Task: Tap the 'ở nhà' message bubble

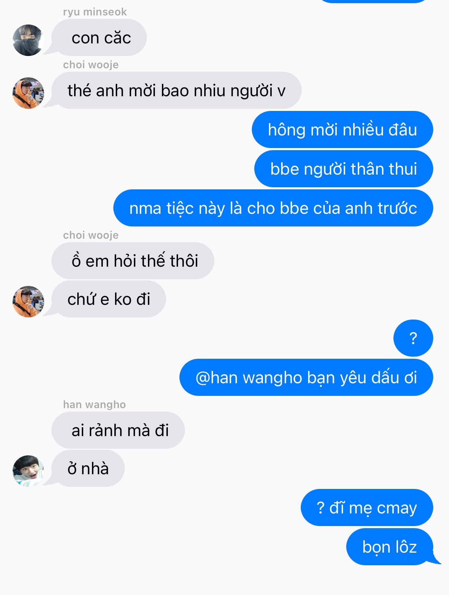Action: tap(88, 468)
